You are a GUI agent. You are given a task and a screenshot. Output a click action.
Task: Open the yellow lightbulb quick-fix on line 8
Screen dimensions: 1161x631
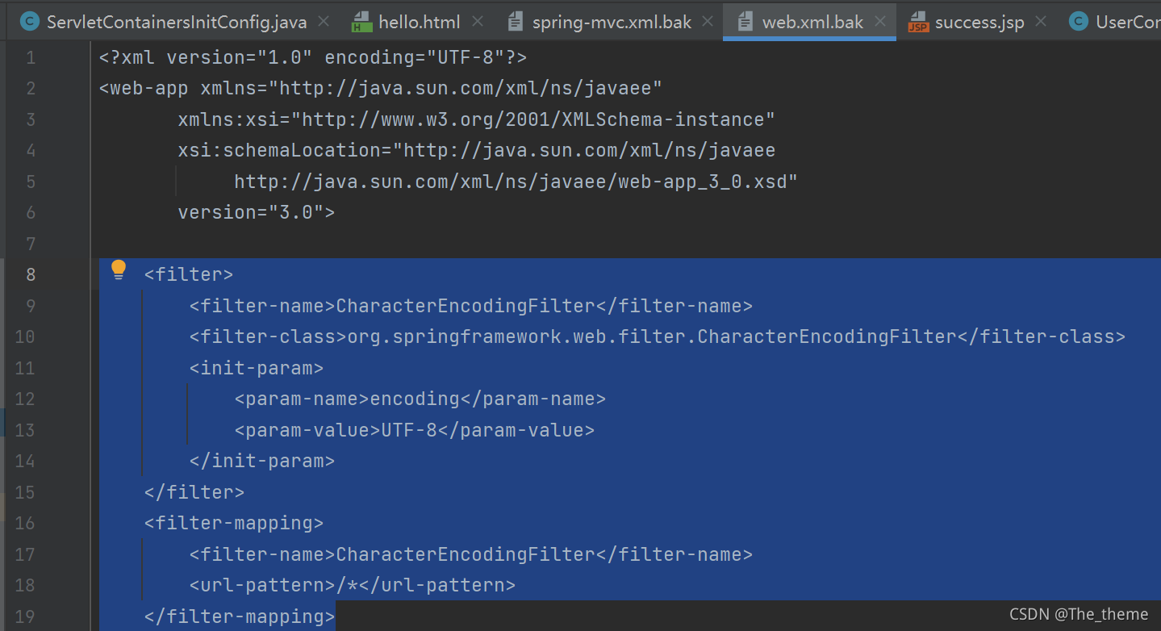click(x=119, y=270)
